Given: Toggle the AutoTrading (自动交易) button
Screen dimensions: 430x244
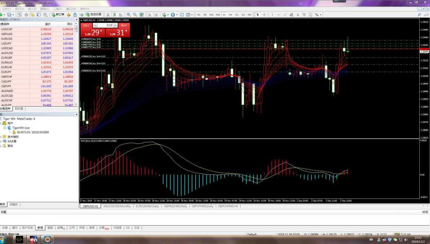Looking at the screenshot, I should (x=93, y=15).
